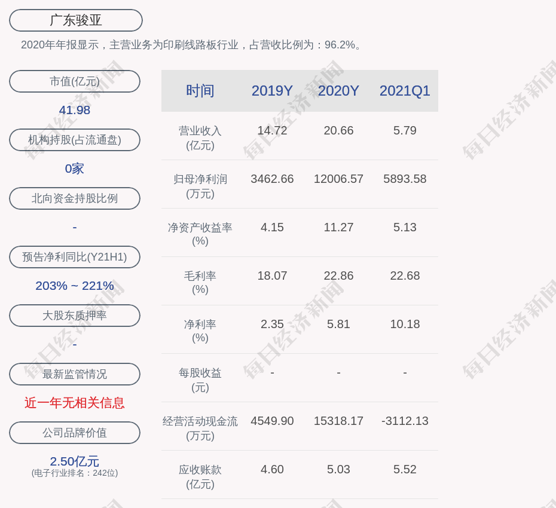This screenshot has height=508, width=556.
Task: Select the 营业收入(亿元) row label
Action: (x=200, y=138)
